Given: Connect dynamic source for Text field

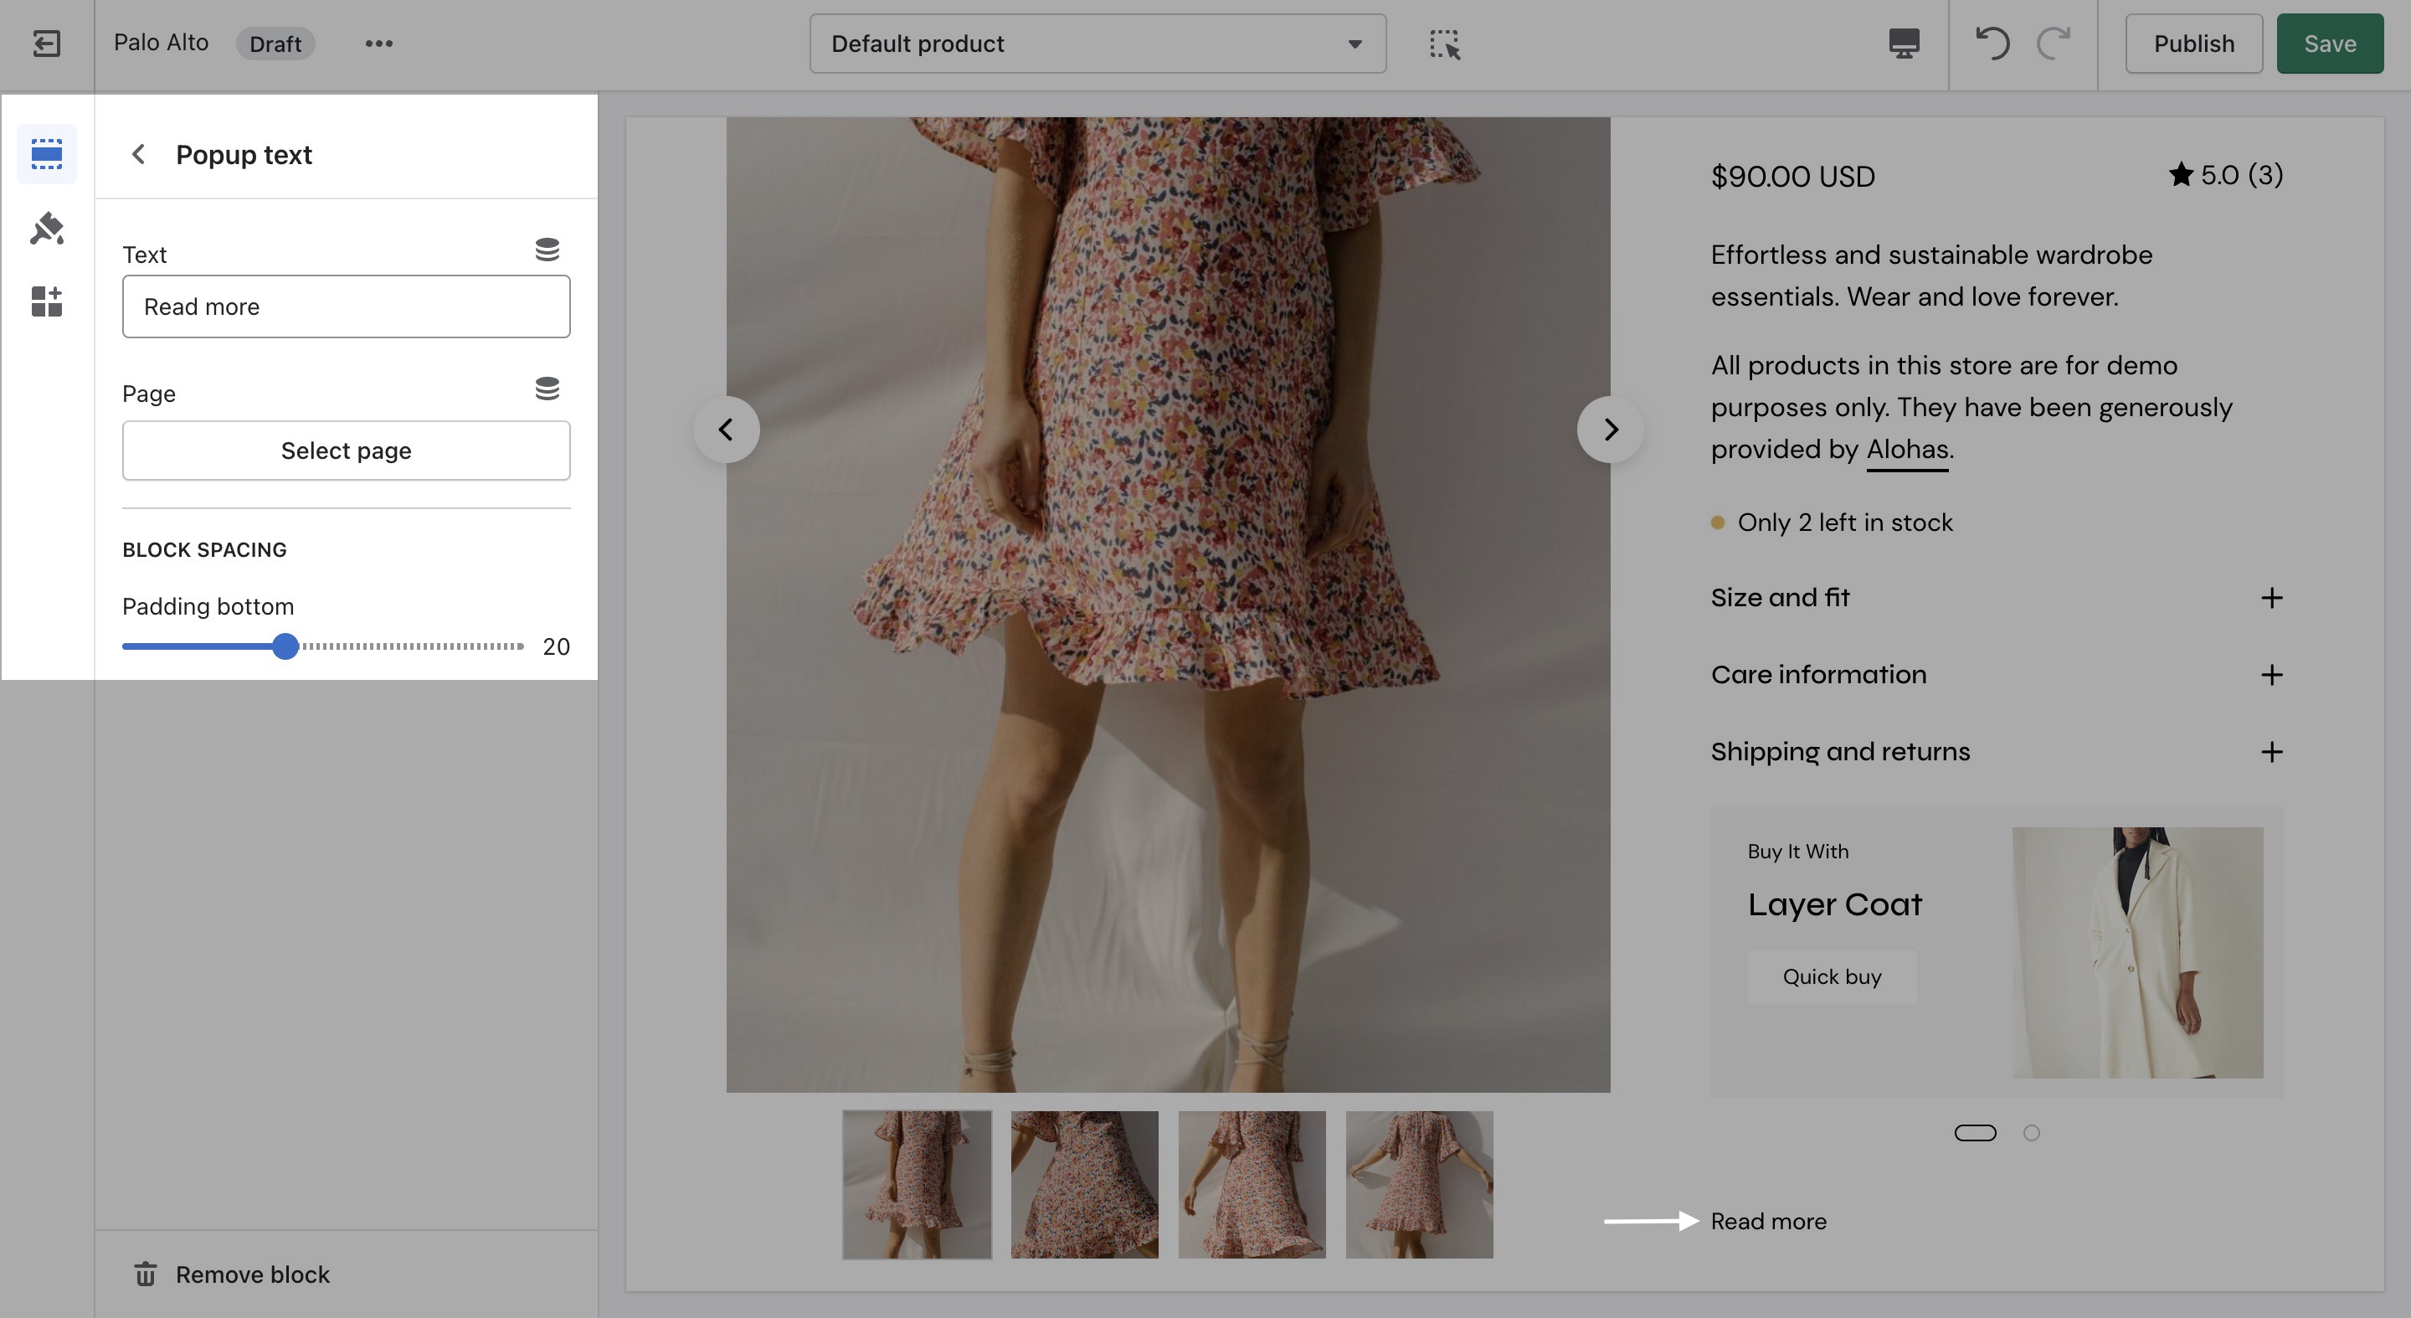Looking at the screenshot, I should pos(547,249).
